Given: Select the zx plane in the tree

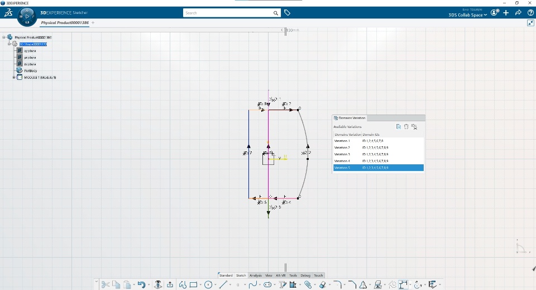Looking at the screenshot, I should coord(30,64).
